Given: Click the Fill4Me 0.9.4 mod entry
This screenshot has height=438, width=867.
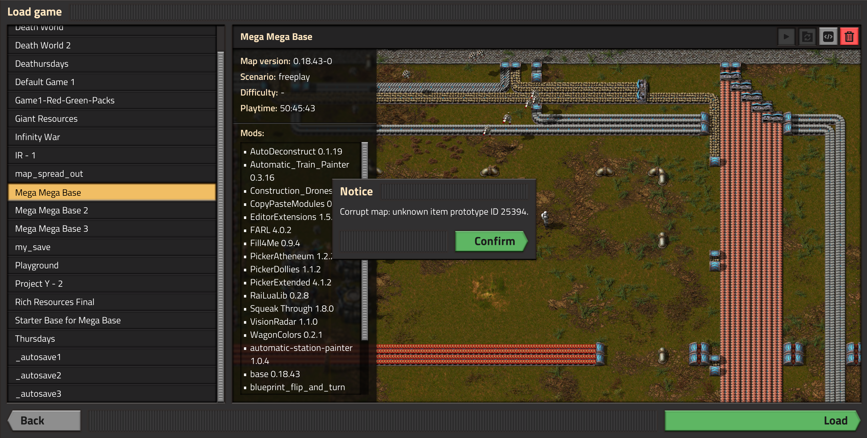Looking at the screenshot, I should [275, 244].
